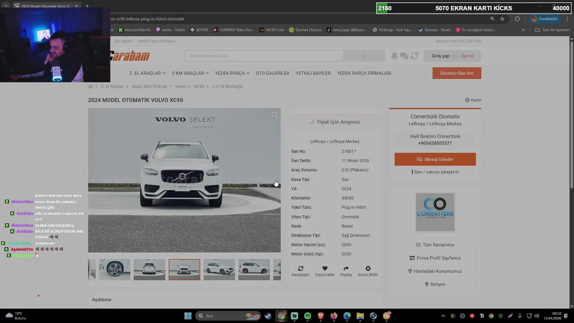Click the Paylaş share icon
Screen dimensions: 574x323
(346, 268)
